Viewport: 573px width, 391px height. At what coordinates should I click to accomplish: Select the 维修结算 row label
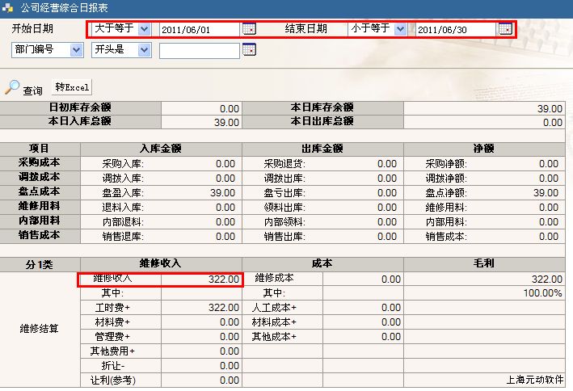(x=39, y=329)
